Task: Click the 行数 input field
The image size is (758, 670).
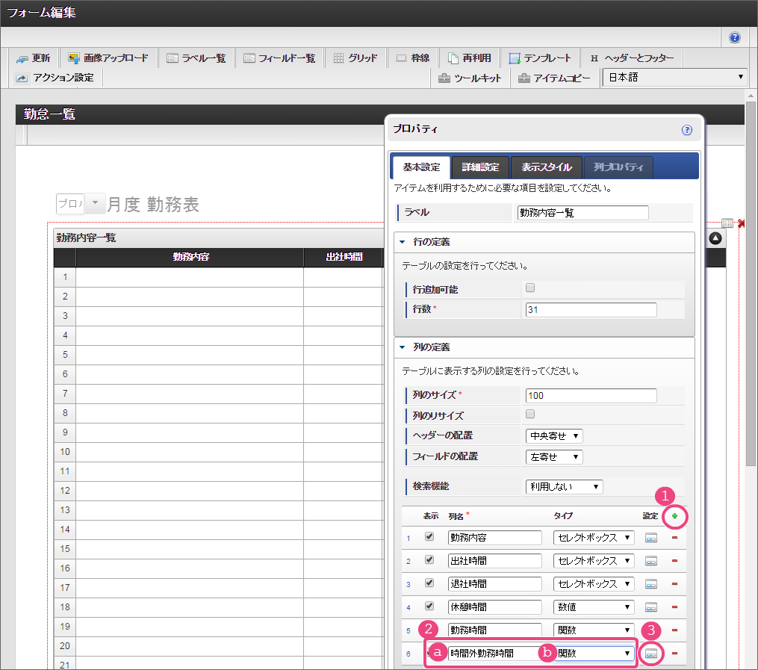Action: [591, 309]
